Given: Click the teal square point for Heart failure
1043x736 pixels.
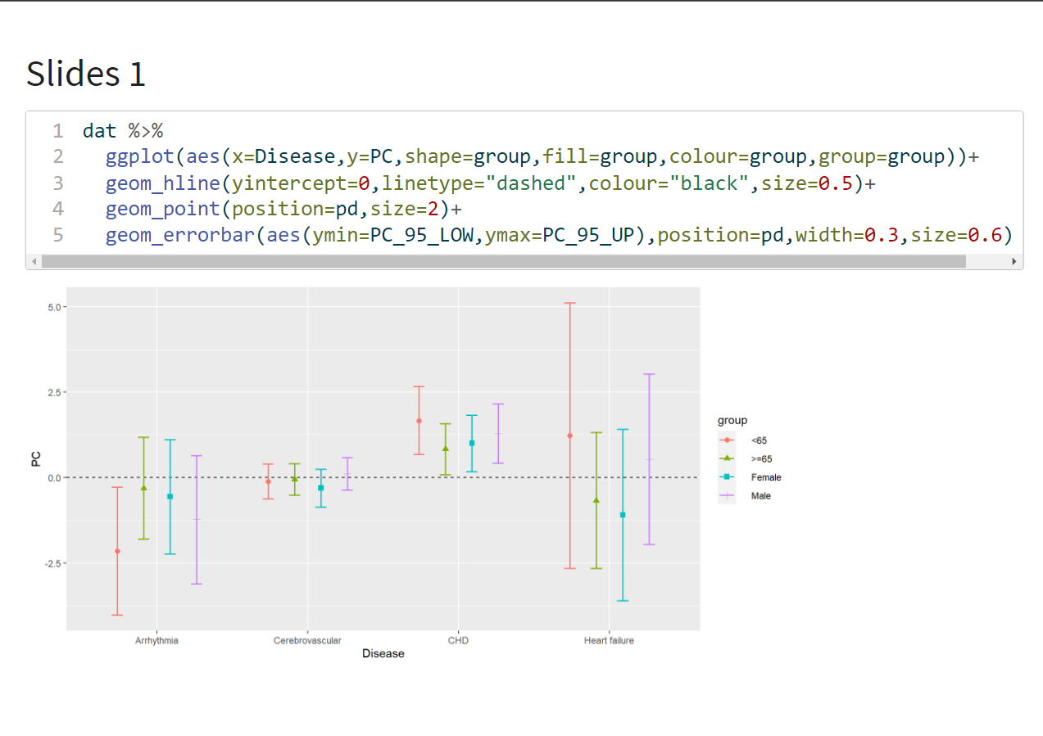Looking at the screenshot, I should pyautogui.click(x=622, y=514).
